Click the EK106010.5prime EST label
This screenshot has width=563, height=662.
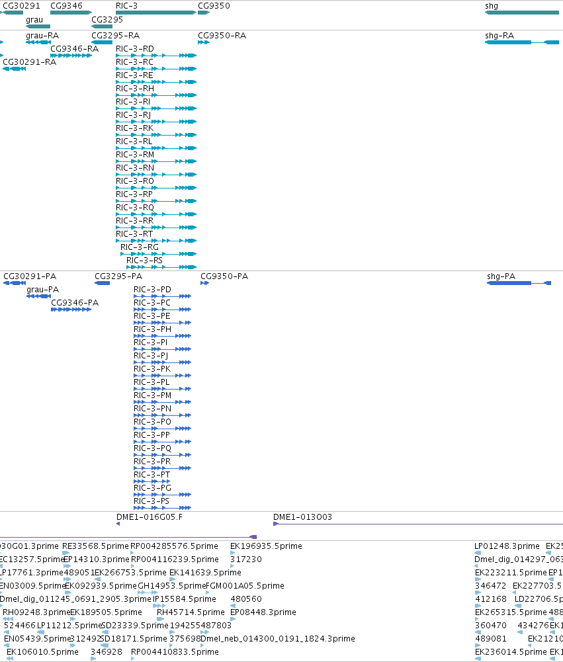point(42,652)
